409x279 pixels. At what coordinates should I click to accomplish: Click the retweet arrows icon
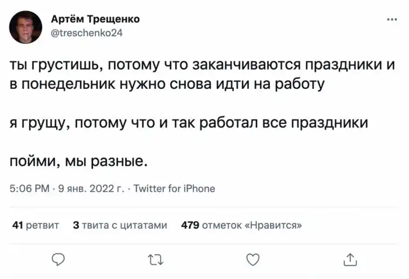[155, 258]
